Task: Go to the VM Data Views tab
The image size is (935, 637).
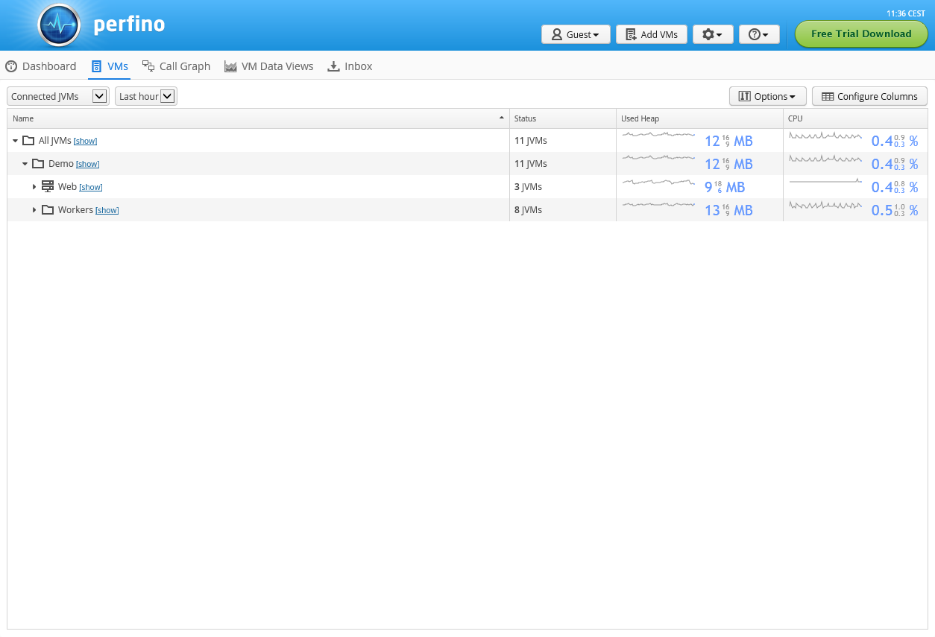Action: (x=269, y=66)
